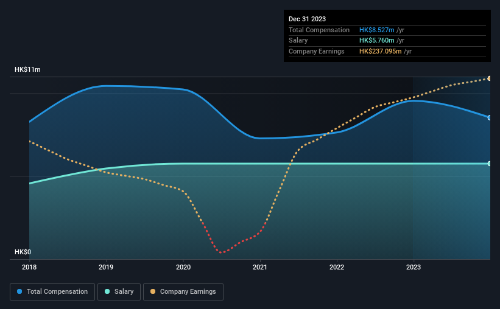
Task: Click the Dec 31 2023 tooltip date
Action: pos(307,19)
